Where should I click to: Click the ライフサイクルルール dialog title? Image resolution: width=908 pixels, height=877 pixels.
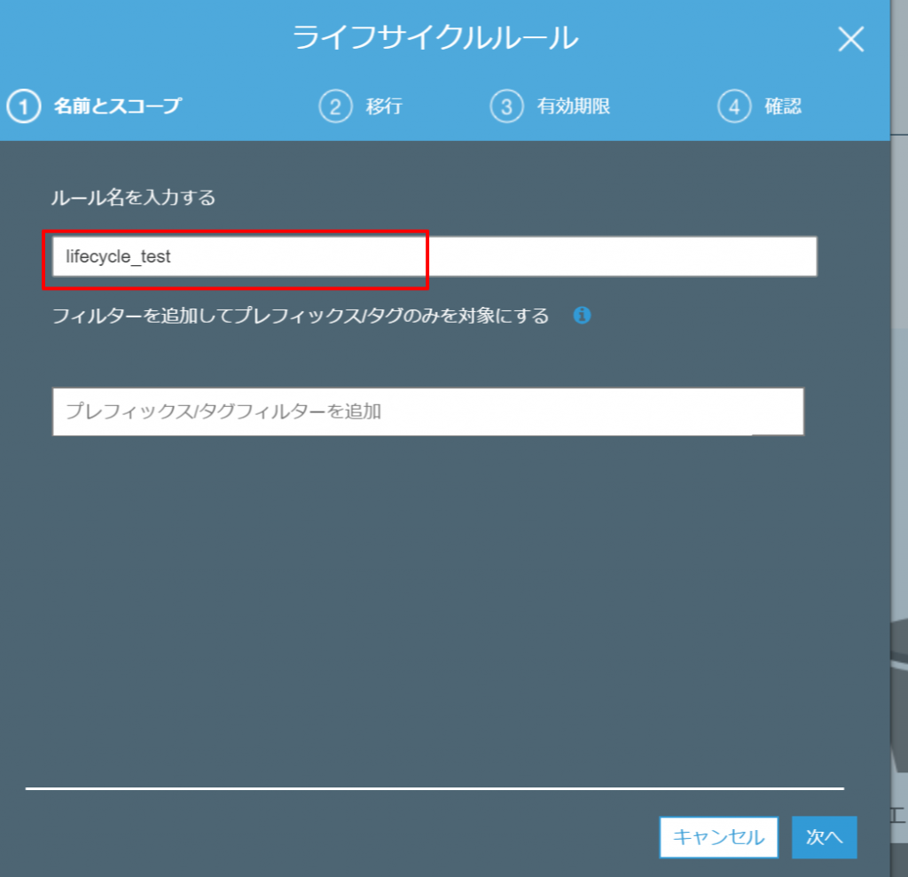coord(435,38)
